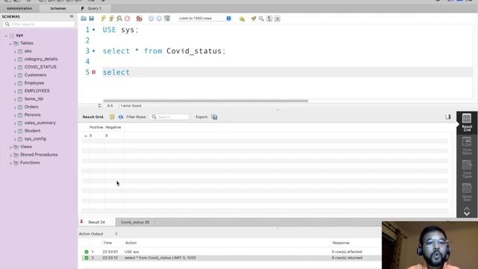Viewport: 478px width, 269px height.
Task: Select the Persons table
Action: [x=32, y=114]
